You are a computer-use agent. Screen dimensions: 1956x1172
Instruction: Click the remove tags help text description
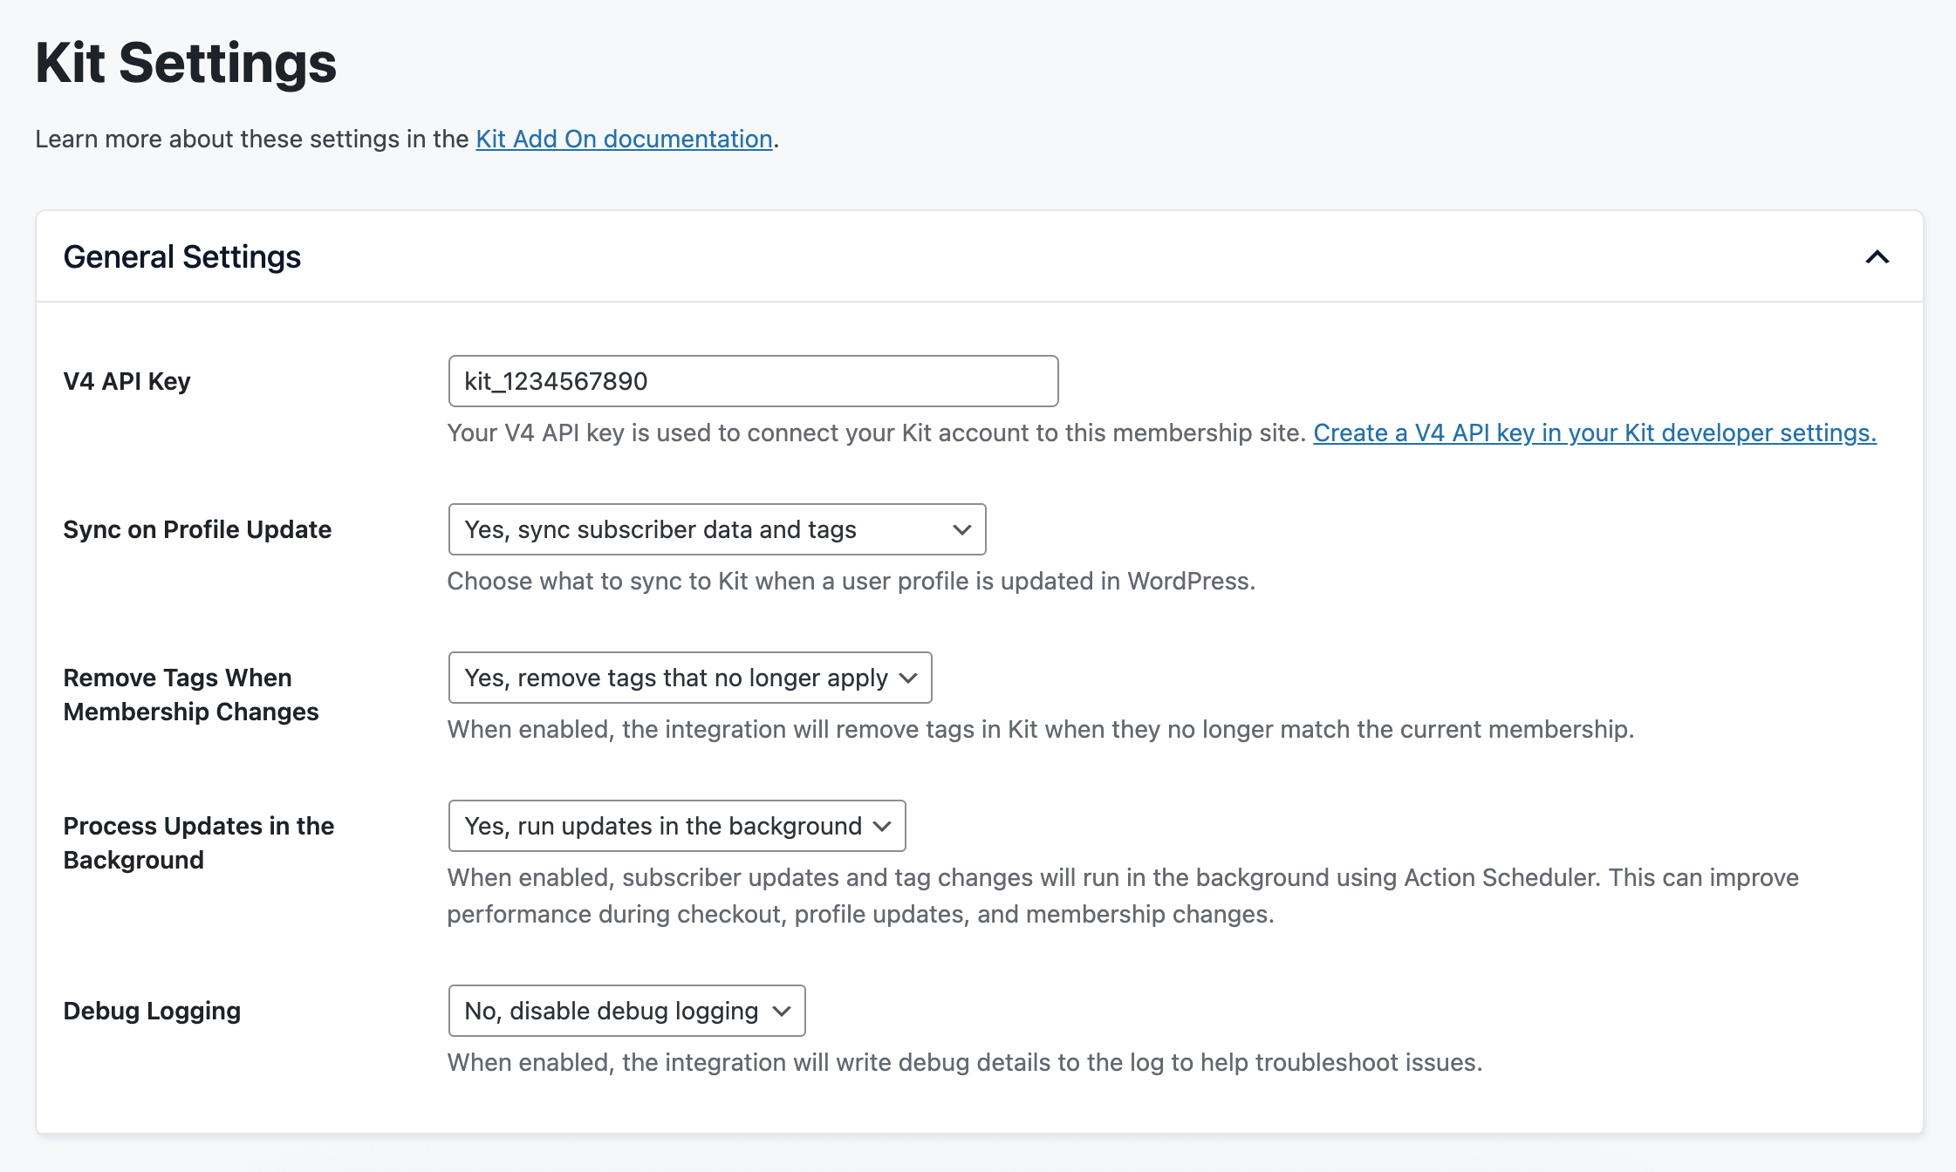tap(1040, 729)
